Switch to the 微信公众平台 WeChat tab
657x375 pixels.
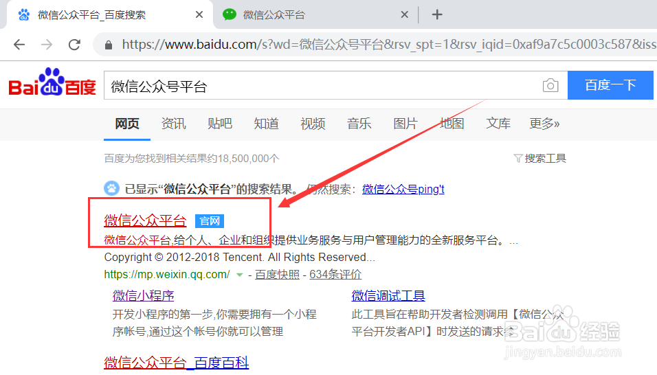point(314,14)
